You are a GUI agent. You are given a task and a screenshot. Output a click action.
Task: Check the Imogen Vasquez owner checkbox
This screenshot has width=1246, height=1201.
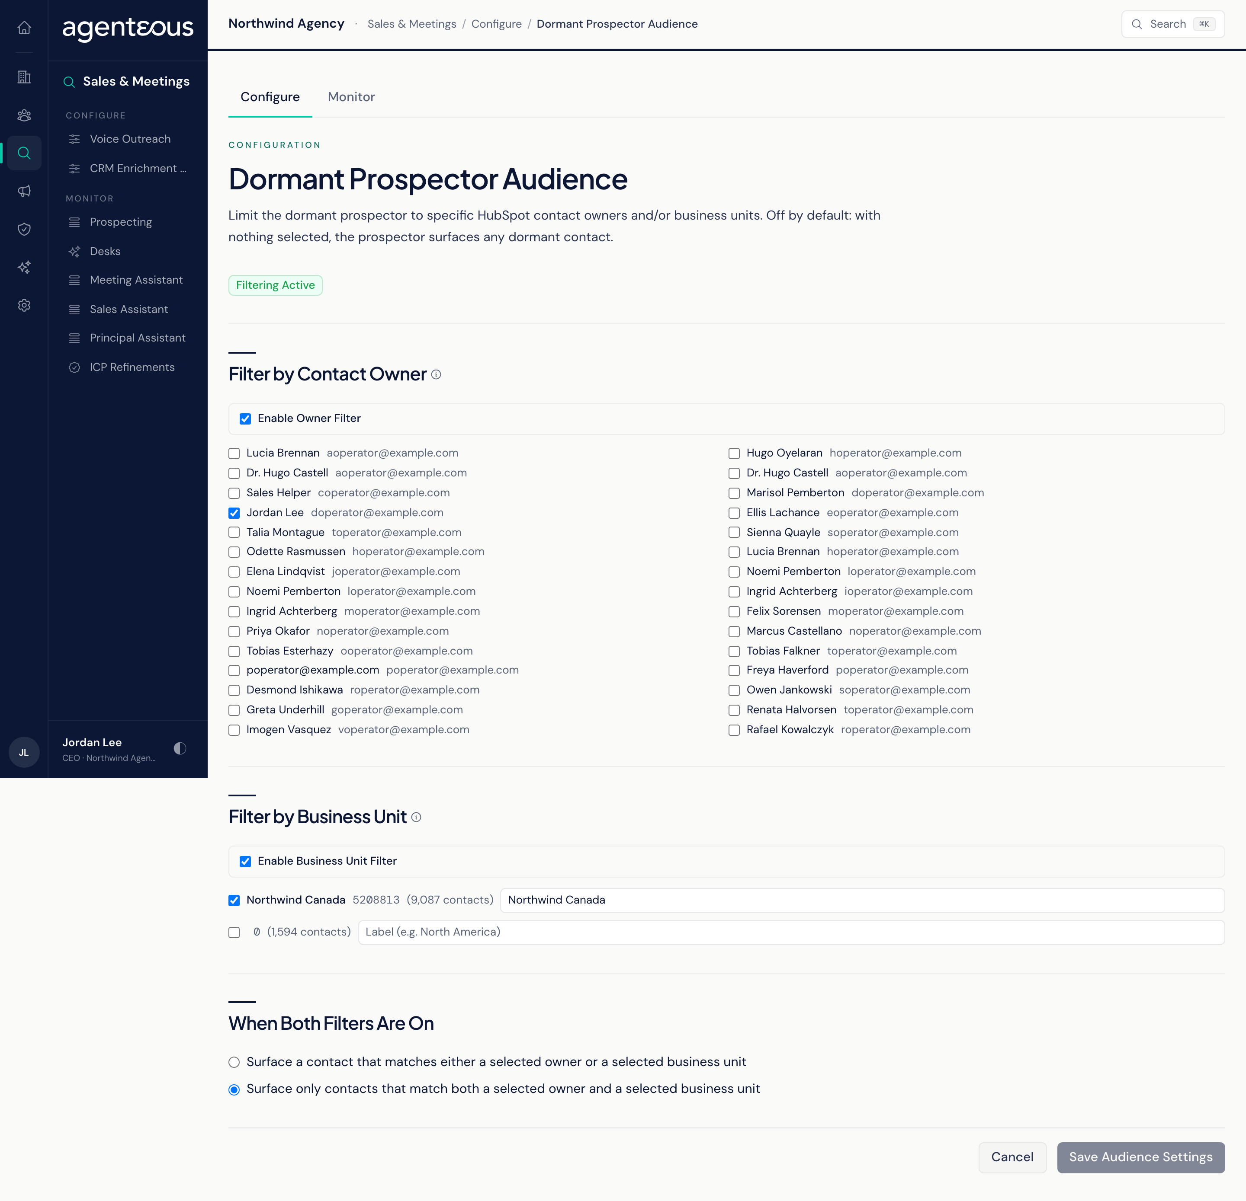[234, 730]
